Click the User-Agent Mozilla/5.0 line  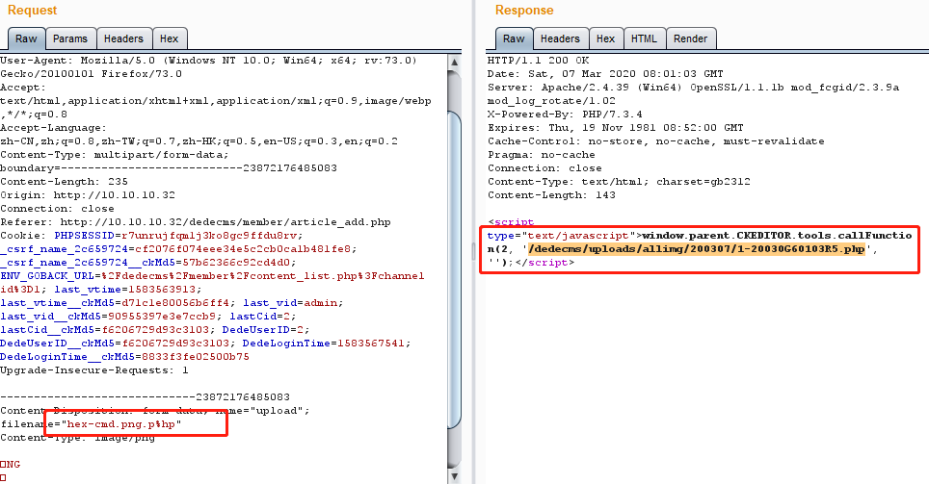(x=208, y=60)
